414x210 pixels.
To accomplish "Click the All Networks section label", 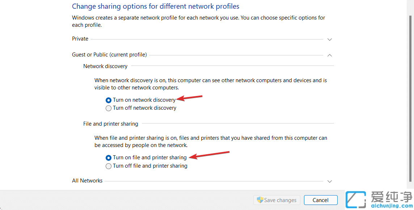I will coord(87,181).
